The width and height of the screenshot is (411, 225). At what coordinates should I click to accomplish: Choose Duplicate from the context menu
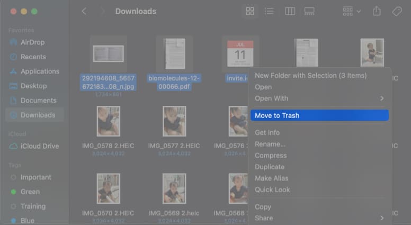pyautogui.click(x=319, y=167)
